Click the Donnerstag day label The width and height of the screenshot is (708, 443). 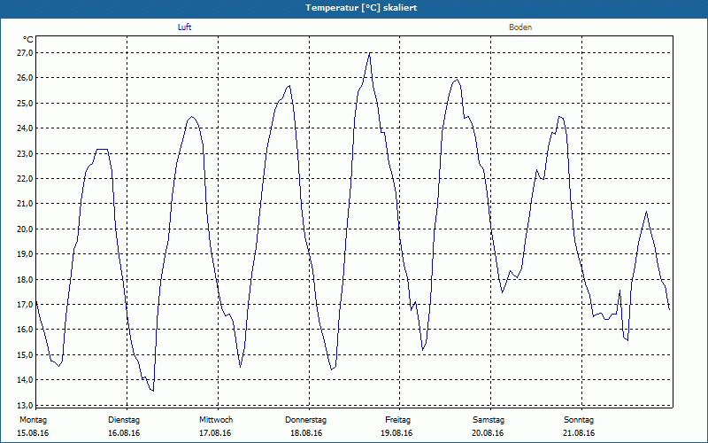click(x=305, y=420)
